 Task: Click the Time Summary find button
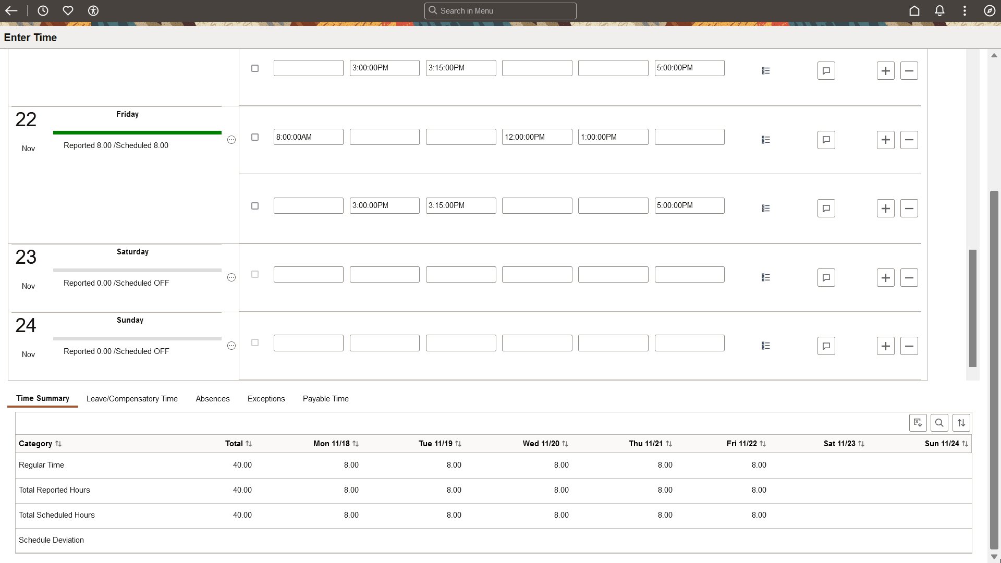click(x=939, y=423)
